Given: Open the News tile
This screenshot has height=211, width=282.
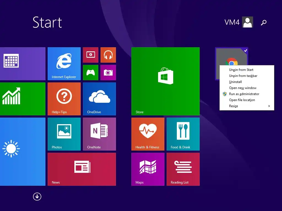Looking at the screenshot, I should 82,169.
